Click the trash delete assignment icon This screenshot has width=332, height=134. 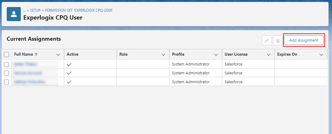[278, 40]
